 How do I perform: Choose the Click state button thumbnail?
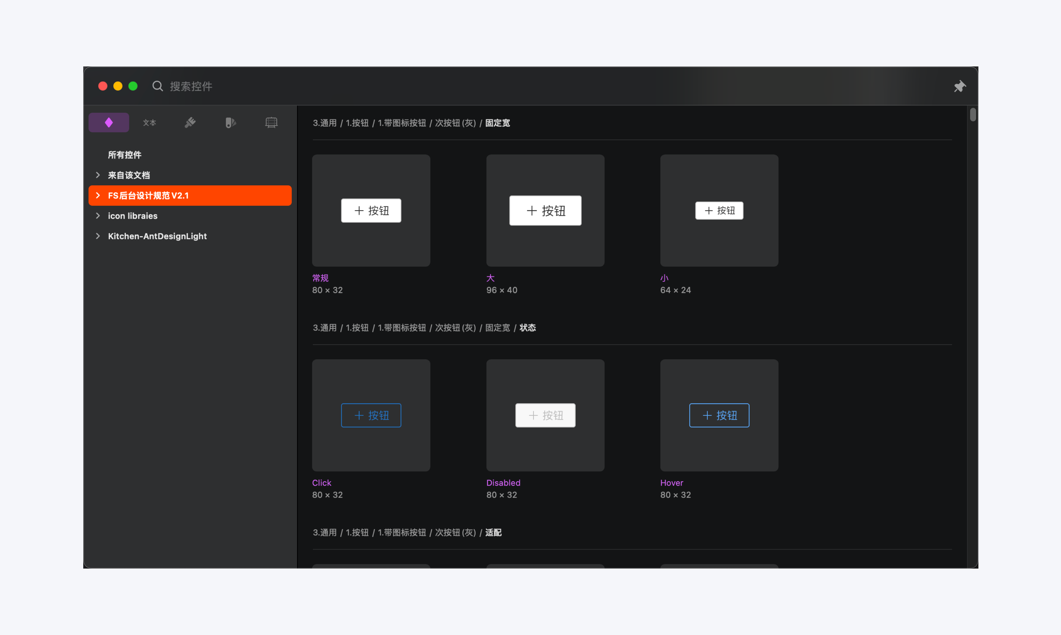click(371, 415)
